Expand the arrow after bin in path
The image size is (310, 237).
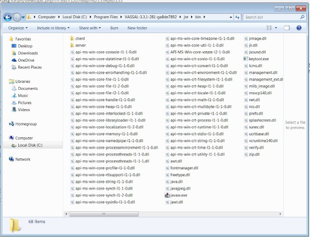coord(204,17)
